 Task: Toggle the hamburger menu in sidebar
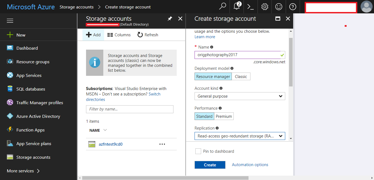point(10,21)
